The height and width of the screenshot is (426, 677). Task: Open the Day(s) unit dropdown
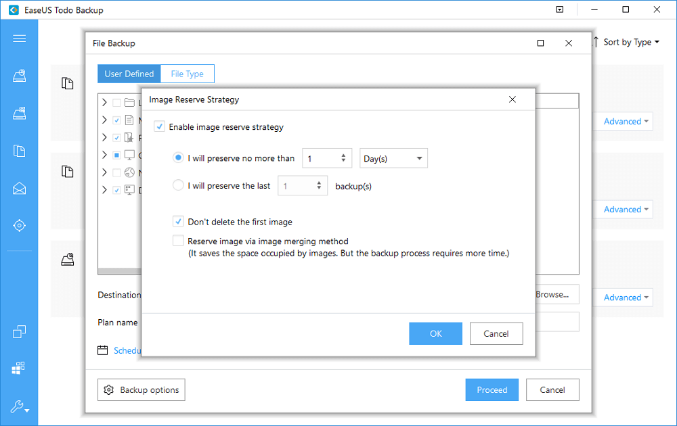click(393, 158)
